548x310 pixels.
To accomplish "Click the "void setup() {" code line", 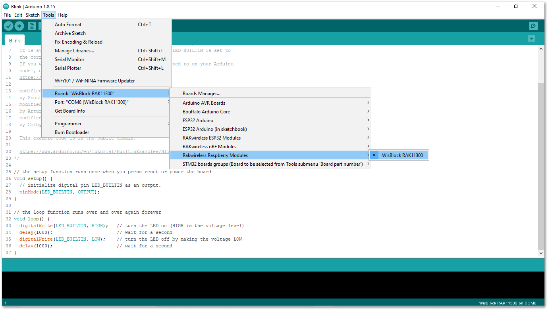I will (33, 178).
